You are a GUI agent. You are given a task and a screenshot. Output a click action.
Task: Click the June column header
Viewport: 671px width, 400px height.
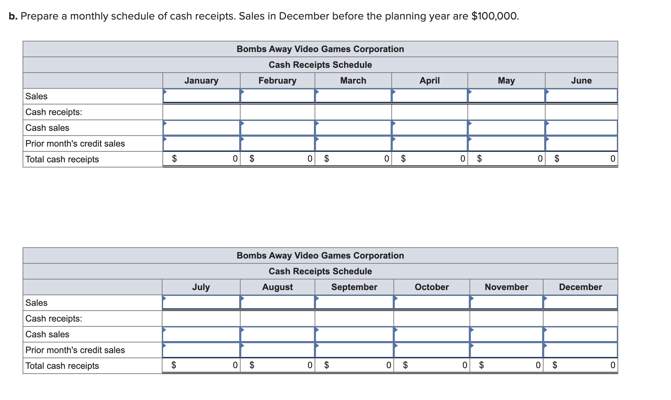click(582, 80)
